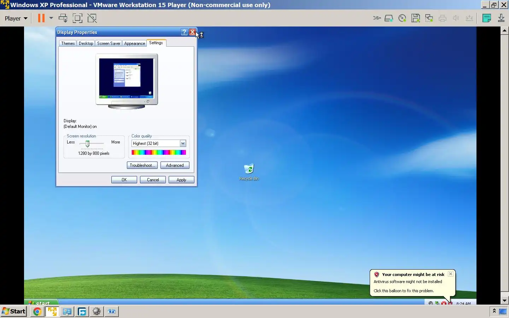Click the double-chevron expand devices icon
The height and width of the screenshot is (318, 509).
click(x=377, y=18)
